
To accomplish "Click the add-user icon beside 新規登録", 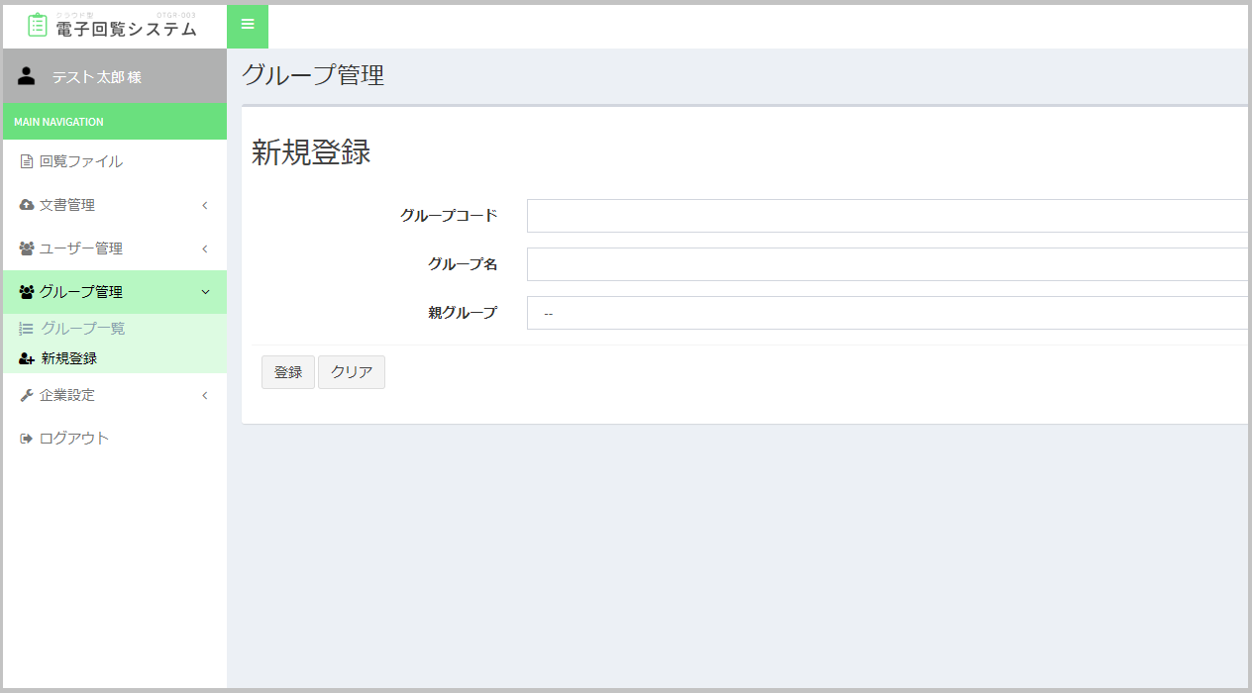I will point(27,358).
